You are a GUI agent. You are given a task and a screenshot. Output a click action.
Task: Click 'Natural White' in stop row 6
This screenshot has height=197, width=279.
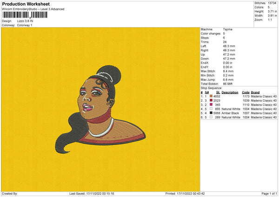point(231,118)
